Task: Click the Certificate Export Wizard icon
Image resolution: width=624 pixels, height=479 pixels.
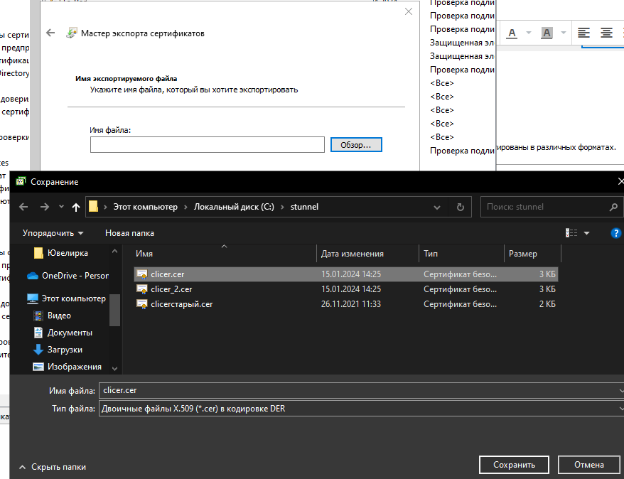Action: click(71, 33)
